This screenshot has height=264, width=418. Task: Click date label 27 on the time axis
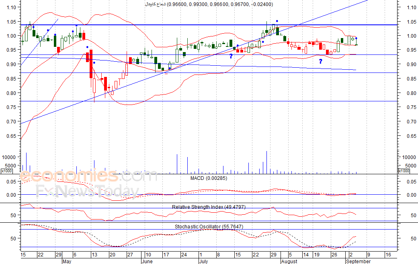pyautogui.click(x=130, y=255)
